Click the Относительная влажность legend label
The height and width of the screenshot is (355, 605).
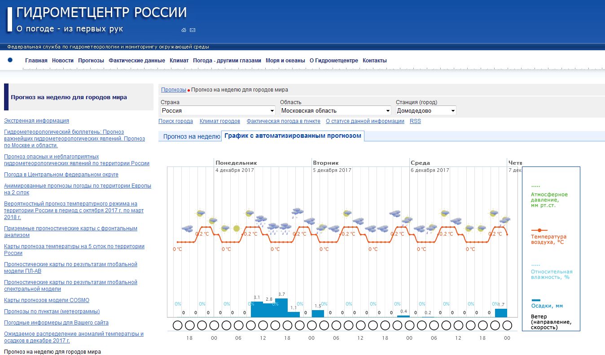coord(552,274)
